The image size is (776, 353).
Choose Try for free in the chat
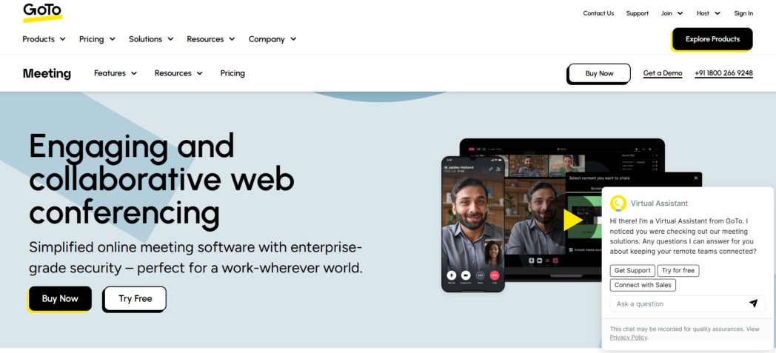(678, 270)
